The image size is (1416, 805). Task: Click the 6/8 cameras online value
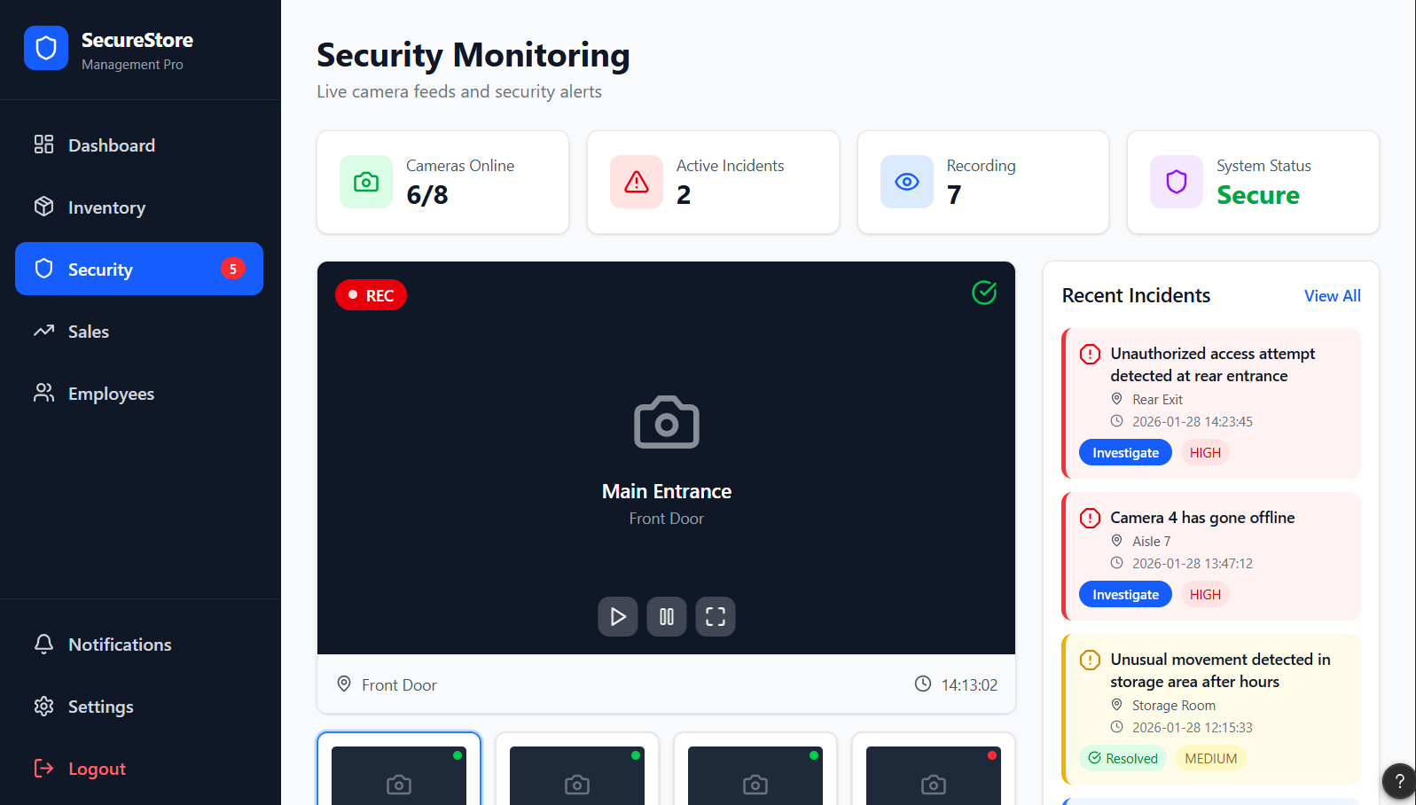click(x=426, y=195)
